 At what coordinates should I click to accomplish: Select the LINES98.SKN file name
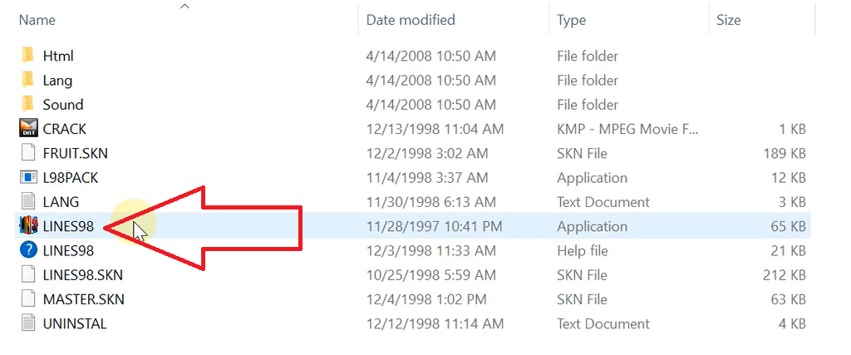pyautogui.click(x=82, y=275)
